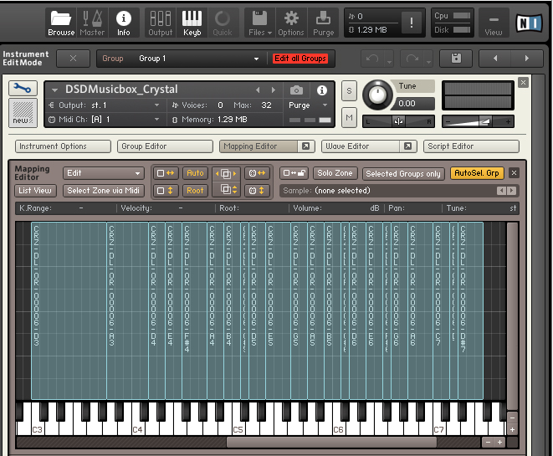Click the instrument volume slider
Image resolution: width=553 pixels, height=456 pixels.
(x=478, y=121)
